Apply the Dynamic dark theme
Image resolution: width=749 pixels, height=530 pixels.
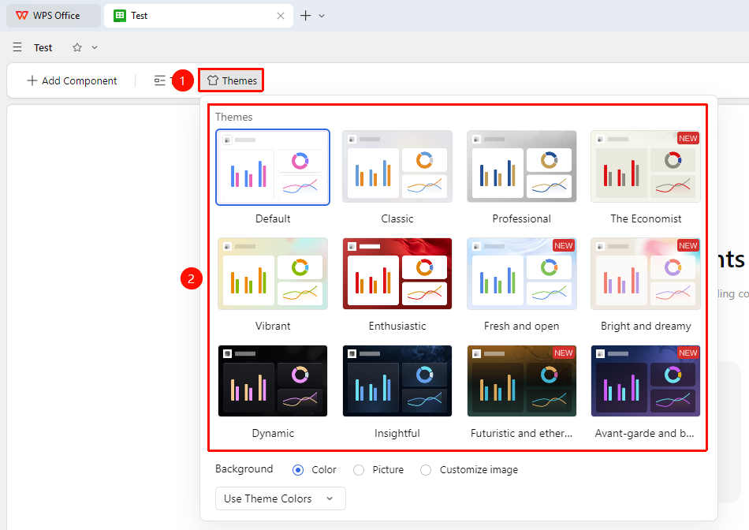point(273,381)
